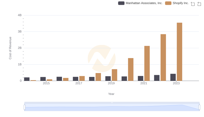204x117 pixels.
Task: Click the 2023 x-axis label
Action: 176,83
